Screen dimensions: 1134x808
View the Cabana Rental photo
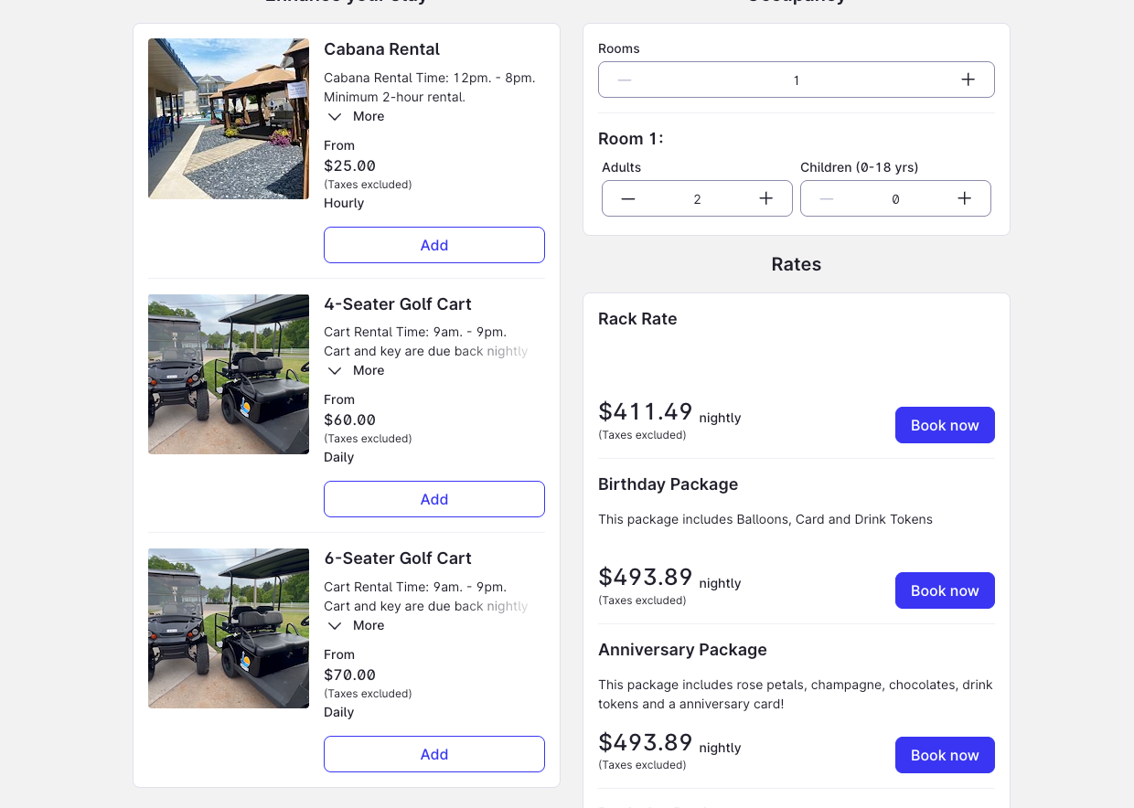pyautogui.click(x=228, y=119)
